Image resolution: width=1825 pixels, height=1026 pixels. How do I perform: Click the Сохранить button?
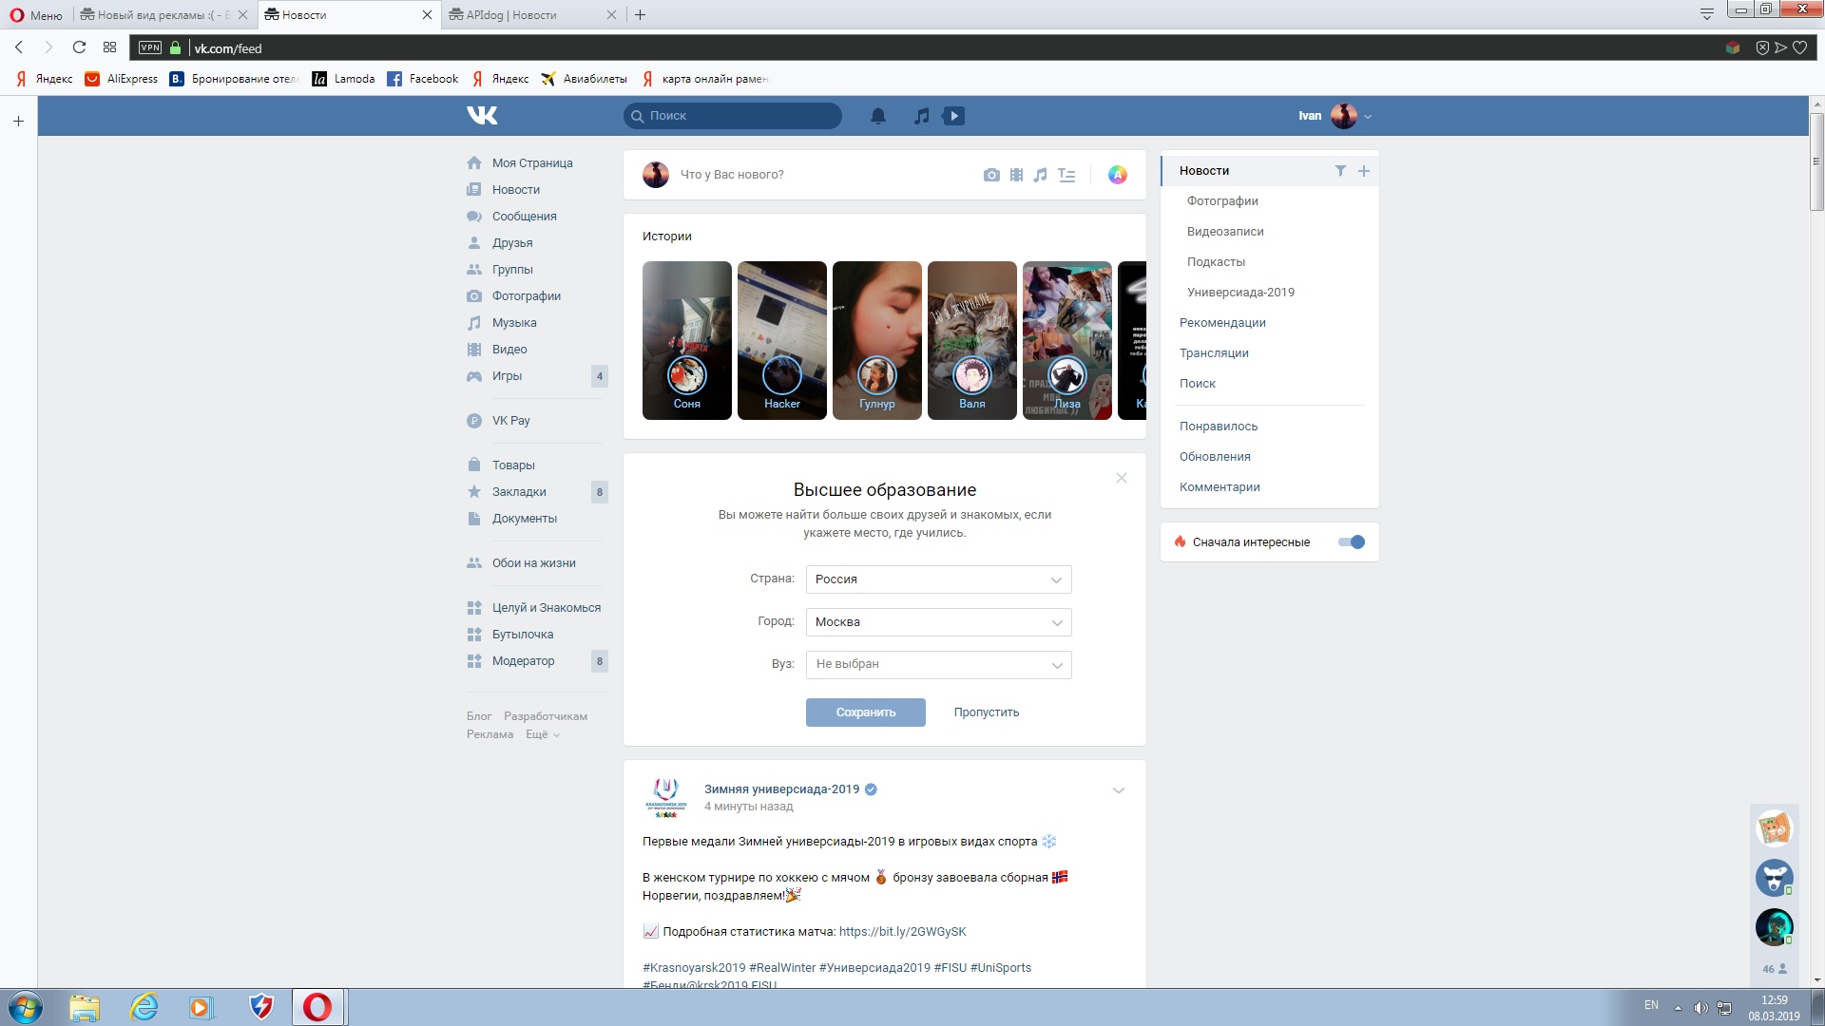(x=866, y=712)
